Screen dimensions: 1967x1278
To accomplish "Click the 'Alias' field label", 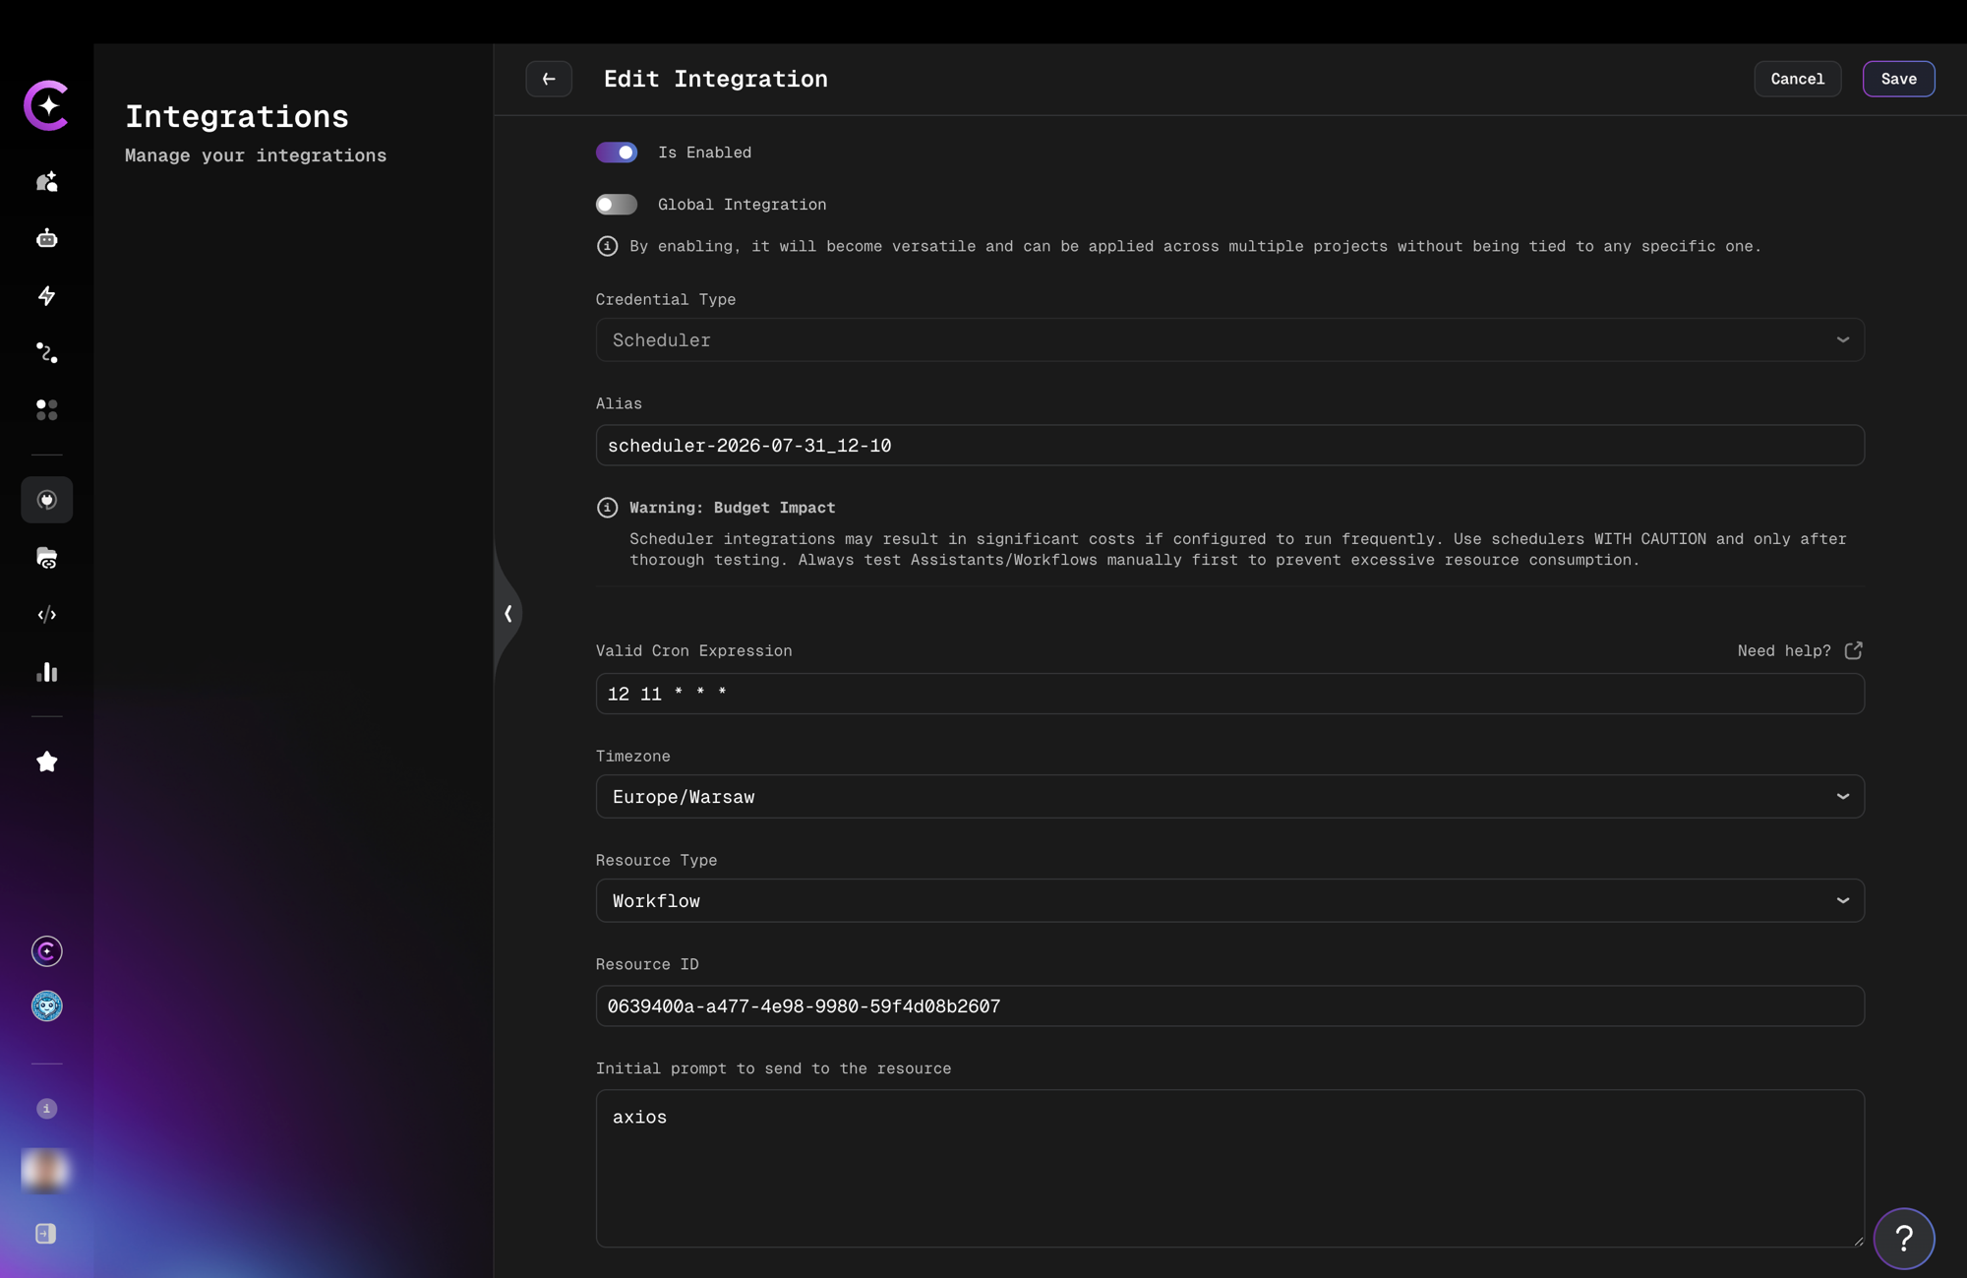I will coord(619,403).
